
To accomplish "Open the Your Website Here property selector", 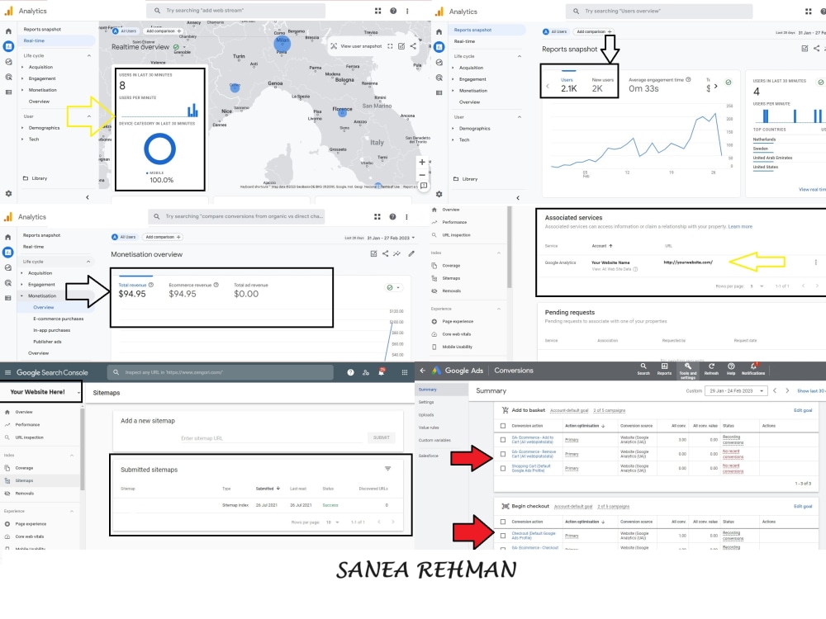I will pyautogui.click(x=40, y=391).
